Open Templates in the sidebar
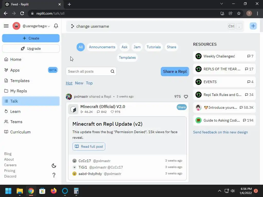This screenshot has height=197, width=263. pyautogui.click(x=31, y=81)
